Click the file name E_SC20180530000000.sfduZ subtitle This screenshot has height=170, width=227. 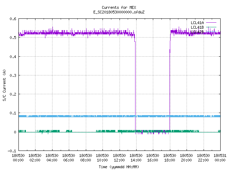tap(119, 12)
